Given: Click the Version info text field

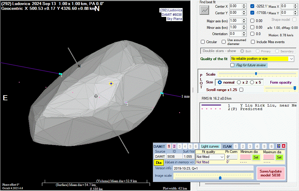Looking at the screenshot, I should click(x=213, y=168).
